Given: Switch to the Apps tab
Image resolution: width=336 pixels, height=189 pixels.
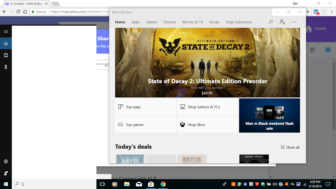Looking at the screenshot, I should (136, 22).
